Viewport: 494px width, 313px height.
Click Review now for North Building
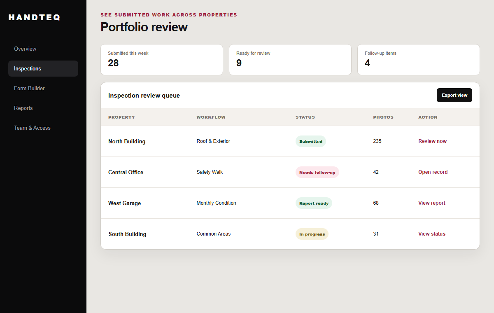(x=432, y=141)
